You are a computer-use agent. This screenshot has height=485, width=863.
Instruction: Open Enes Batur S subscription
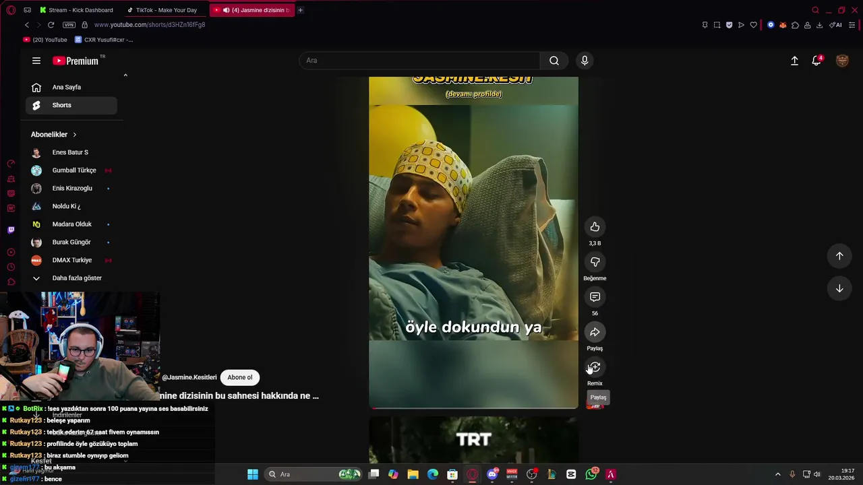[71, 152]
